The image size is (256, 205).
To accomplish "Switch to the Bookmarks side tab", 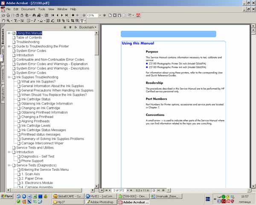I will coord(3,36).
